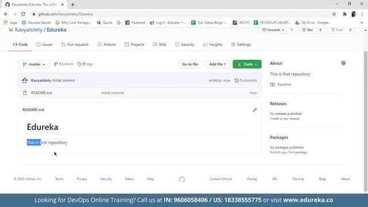Open the Add file dropdown
The height and width of the screenshot is (207, 368).
(x=217, y=64)
